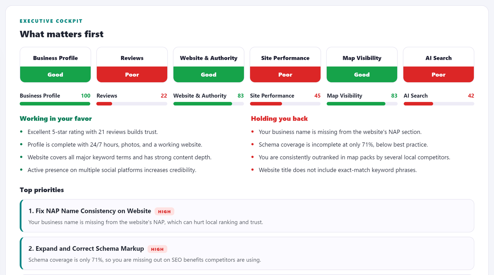The width and height of the screenshot is (494, 275).
Task: Click the HIGH badge on the Schema Markup priority
Action: click(157, 249)
